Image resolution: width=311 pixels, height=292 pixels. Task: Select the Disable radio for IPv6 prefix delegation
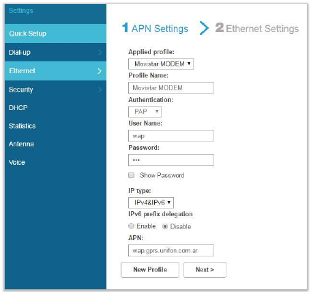pyautogui.click(x=165, y=226)
